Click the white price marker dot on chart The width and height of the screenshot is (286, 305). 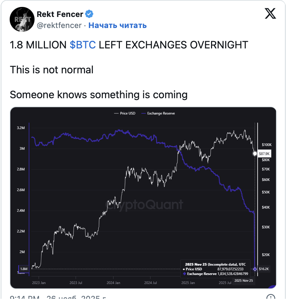tap(255, 154)
